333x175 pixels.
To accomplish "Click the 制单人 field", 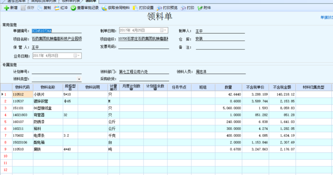I will click(220, 31).
